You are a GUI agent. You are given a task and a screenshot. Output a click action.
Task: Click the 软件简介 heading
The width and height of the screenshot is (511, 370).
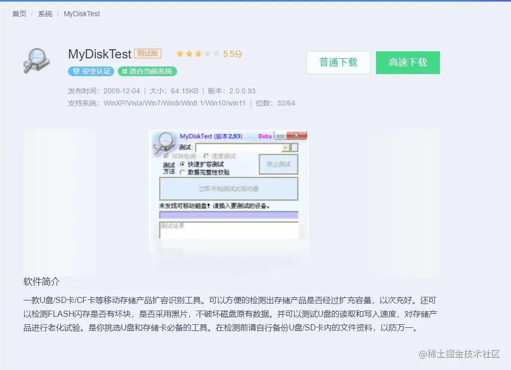(x=42, y=282)
